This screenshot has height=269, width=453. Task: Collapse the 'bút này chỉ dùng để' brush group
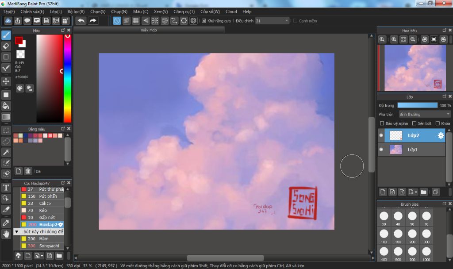pos(17,232)
